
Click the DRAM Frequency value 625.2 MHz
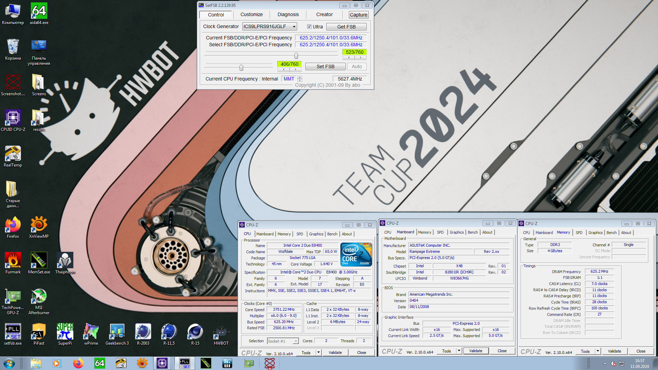pyautogui.click(x=599, y=271)
